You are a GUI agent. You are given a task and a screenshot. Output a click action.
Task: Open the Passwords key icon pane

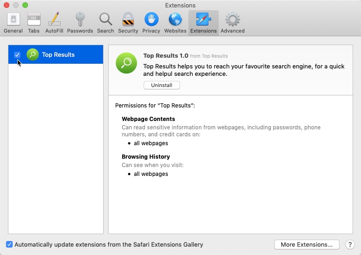[80, 23]
